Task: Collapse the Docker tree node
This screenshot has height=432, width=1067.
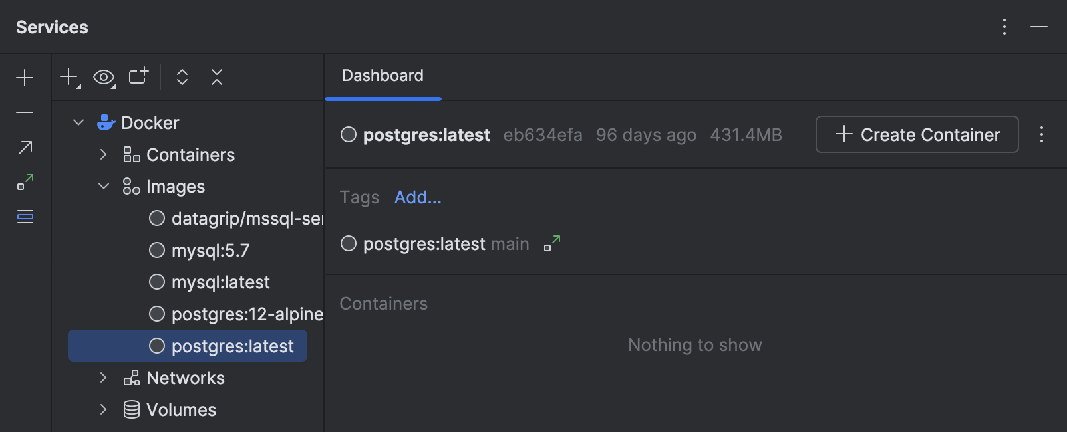Action: click(78, 122)
